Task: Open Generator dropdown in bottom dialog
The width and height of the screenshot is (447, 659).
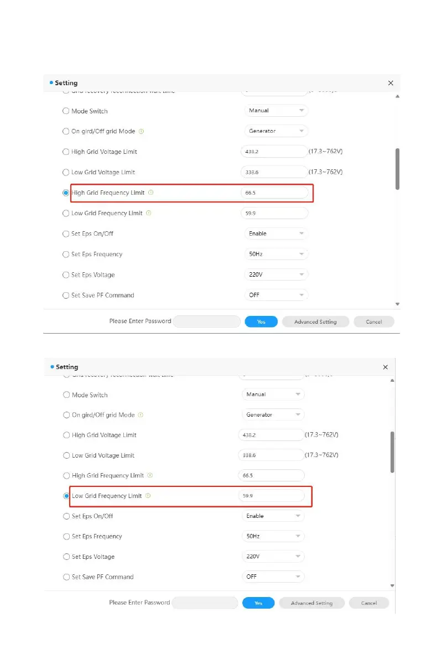Action: coord(273,414)
